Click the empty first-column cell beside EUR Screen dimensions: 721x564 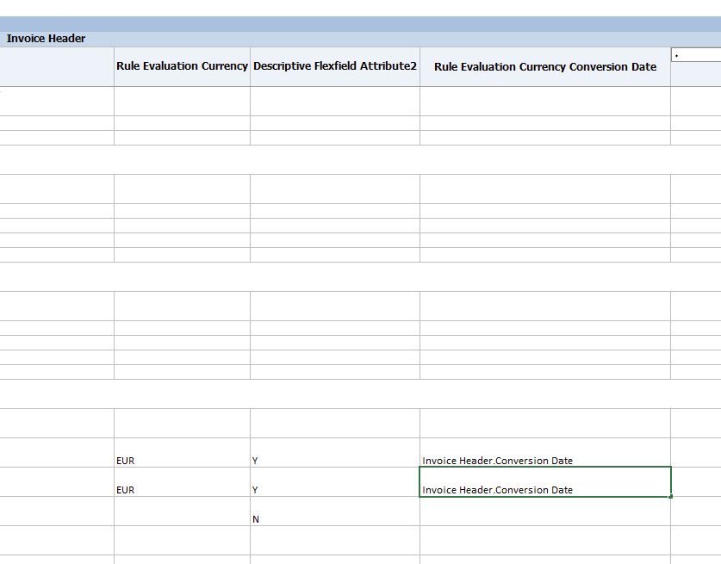click(56, 460)
